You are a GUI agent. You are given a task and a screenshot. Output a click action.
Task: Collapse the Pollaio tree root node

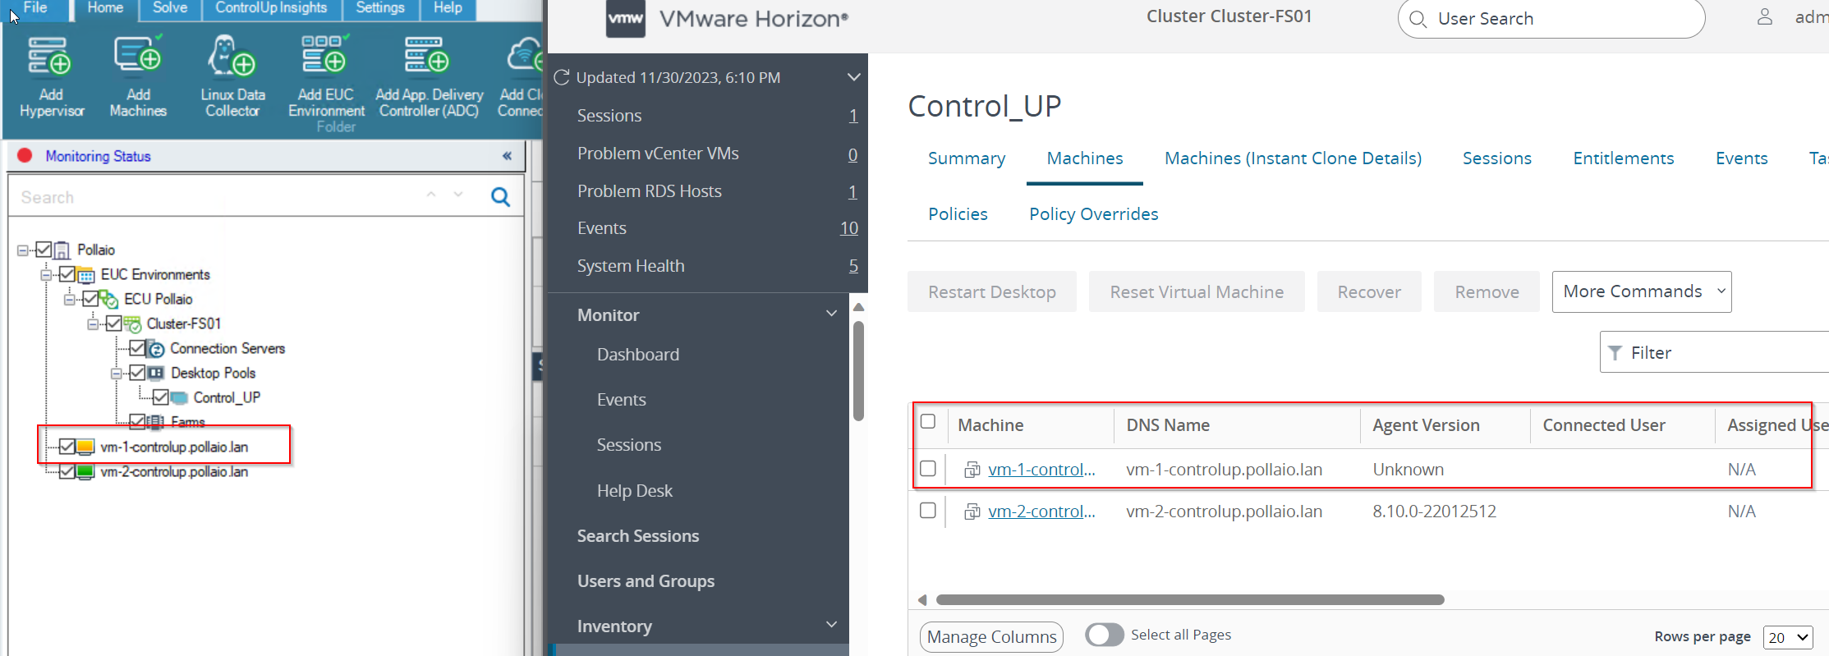pos(23,250)
